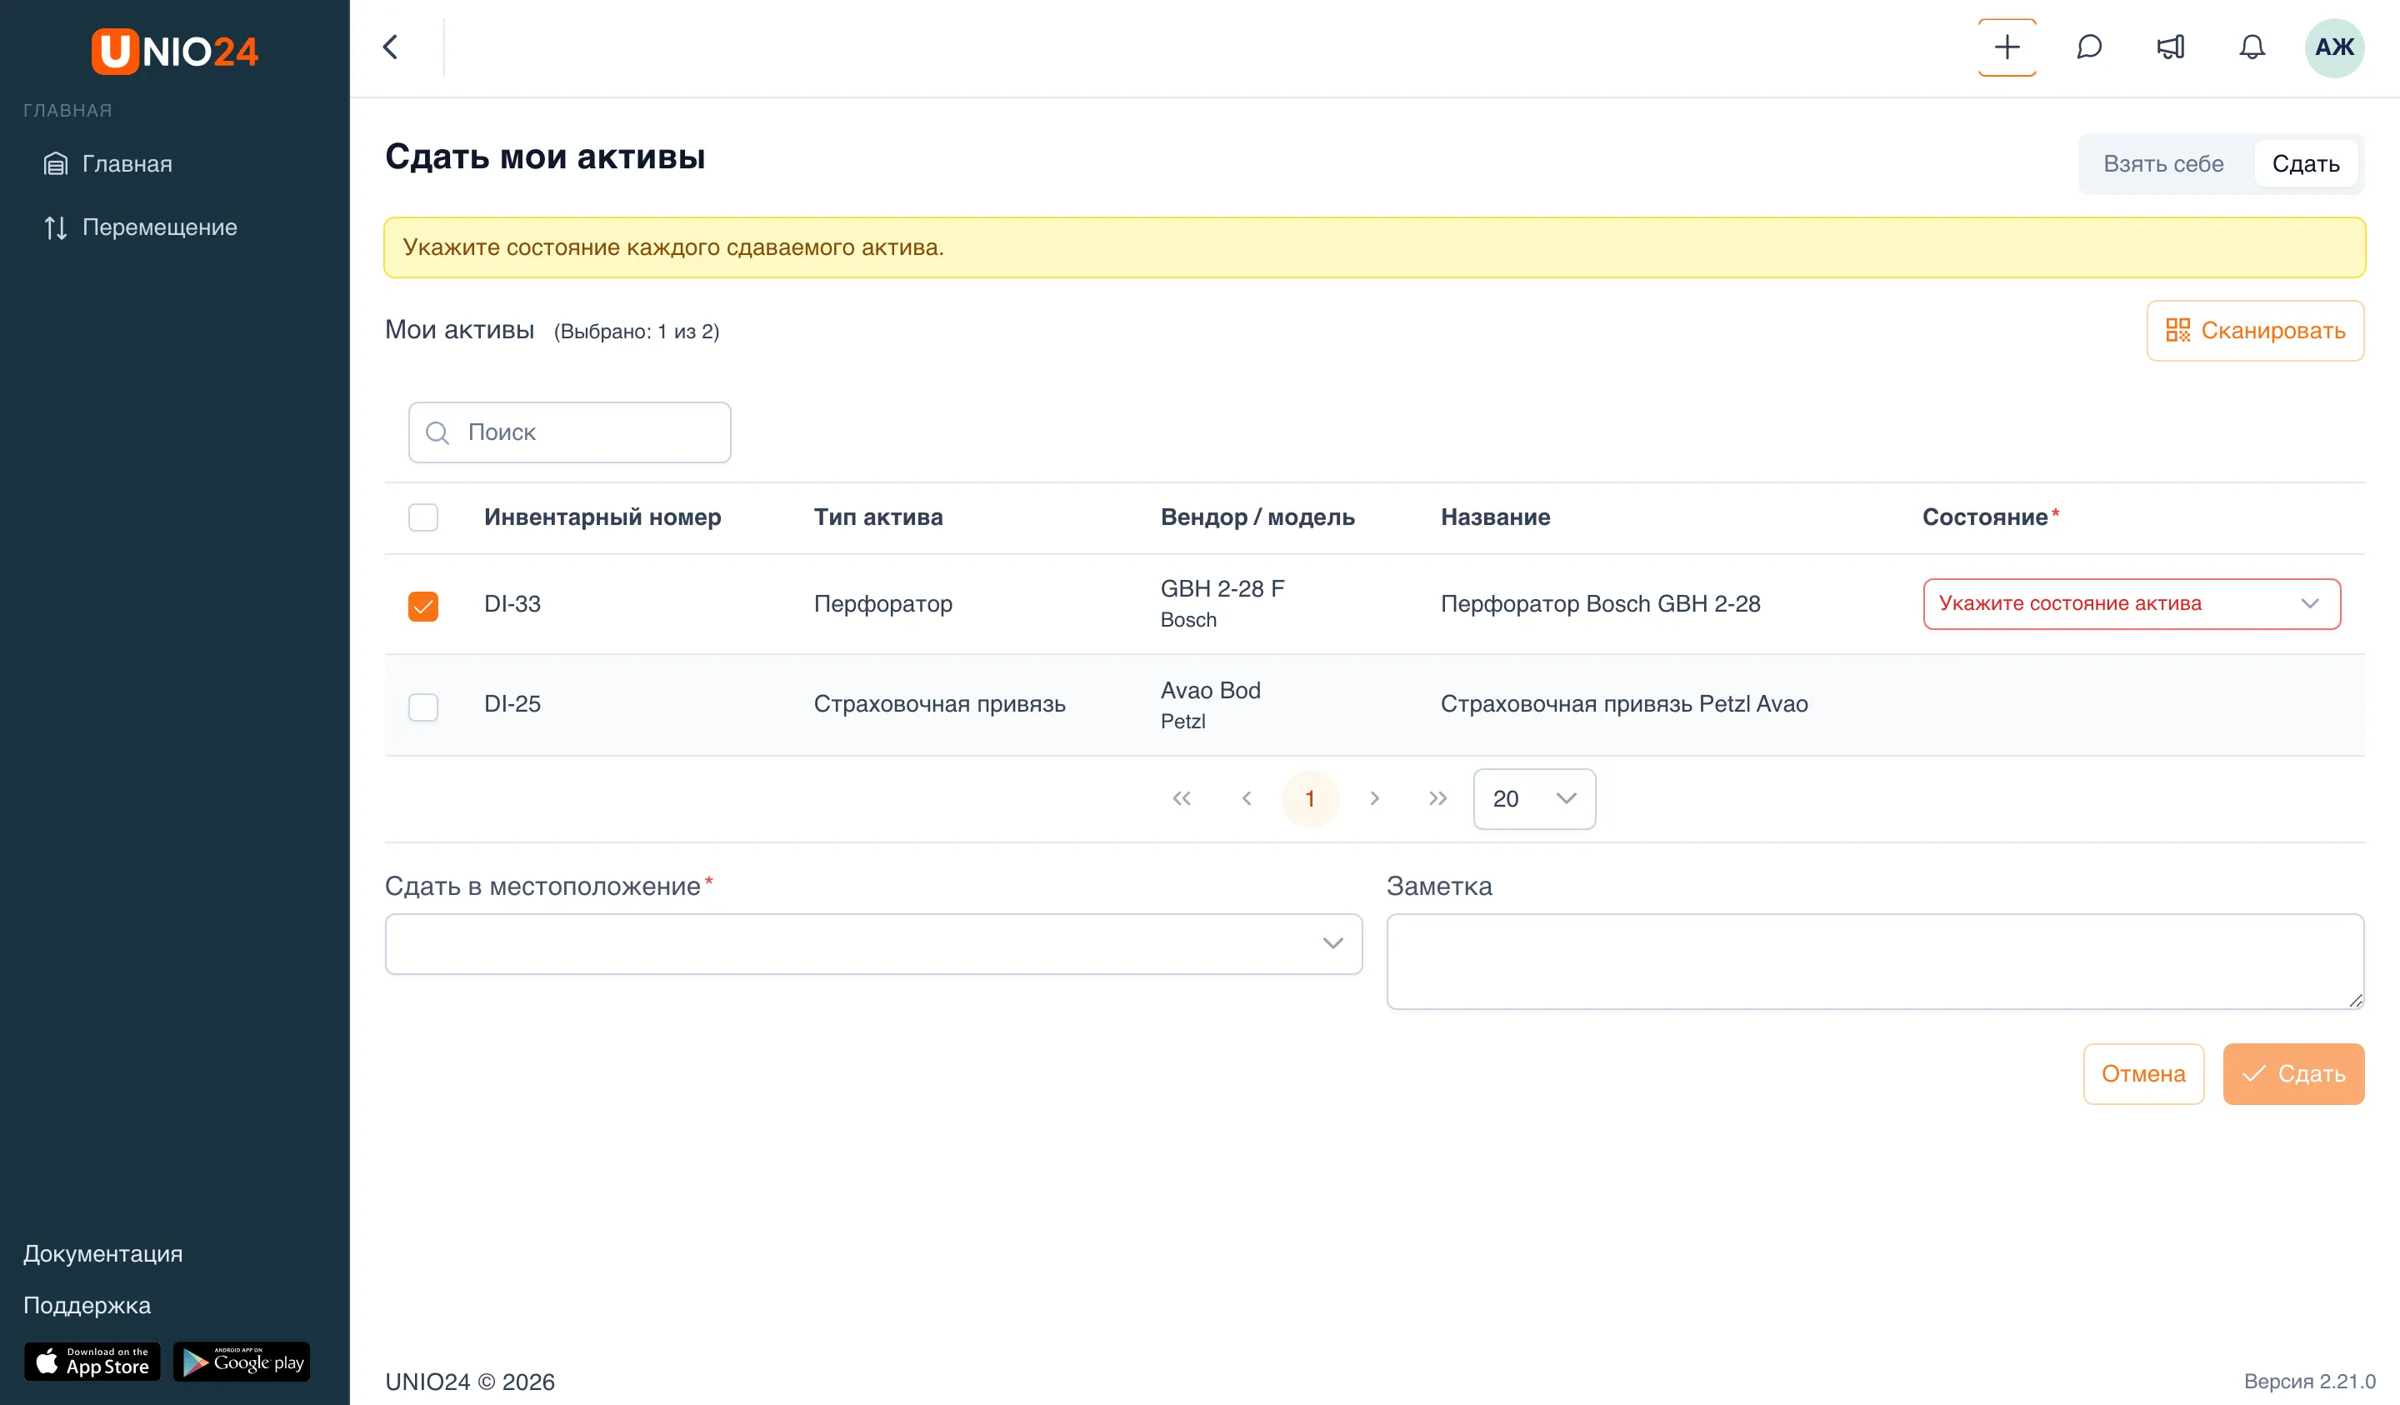This screenshot has width=2400, height=1405.
Task: Switch to the Взять себе tab
Action: (2162, 164)
